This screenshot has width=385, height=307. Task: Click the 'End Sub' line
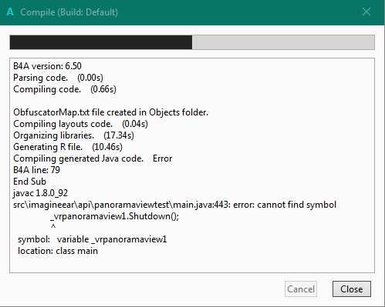29,182
